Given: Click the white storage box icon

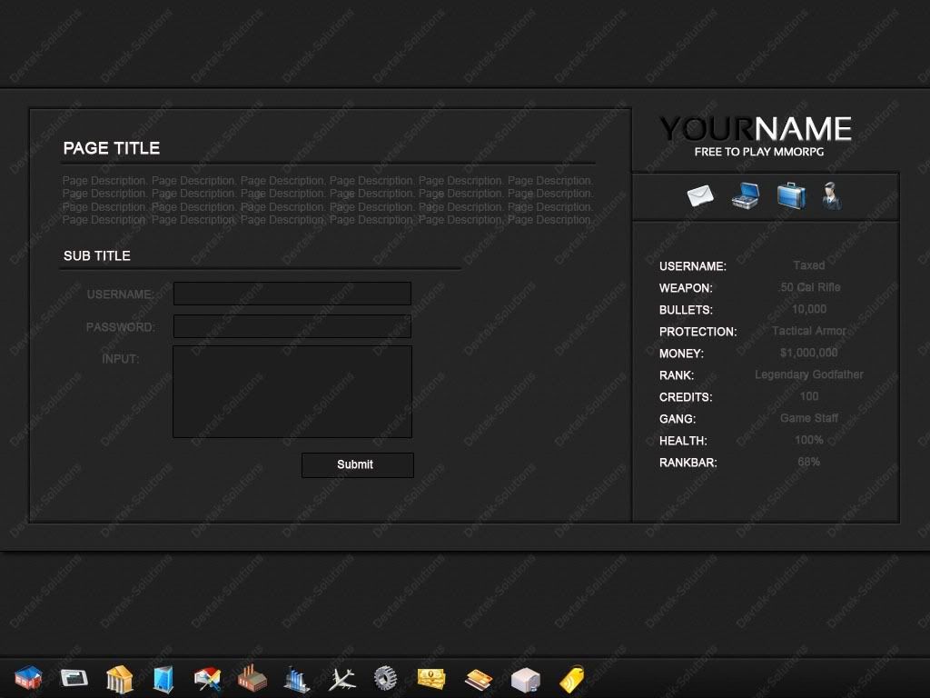Looking at the screenshot, I should [525, 679].
